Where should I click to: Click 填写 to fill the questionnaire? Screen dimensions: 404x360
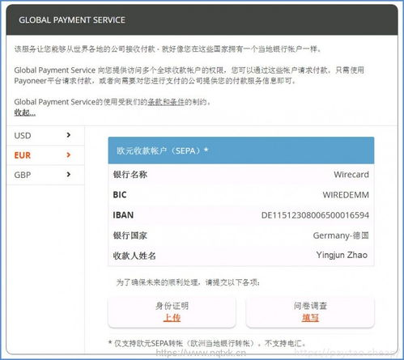pos(310,318)
